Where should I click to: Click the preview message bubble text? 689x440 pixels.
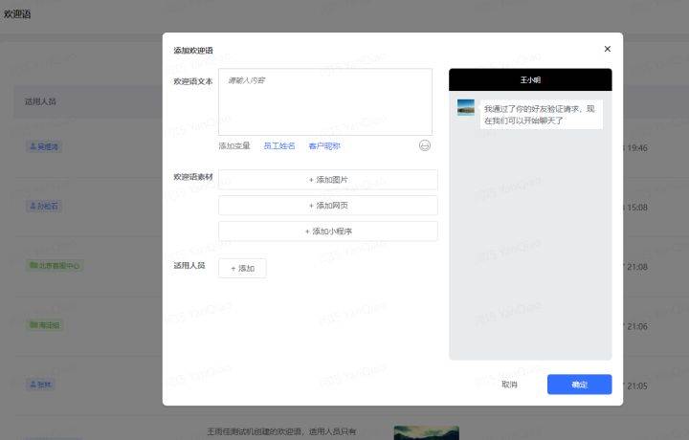click(x=540, y=115)
